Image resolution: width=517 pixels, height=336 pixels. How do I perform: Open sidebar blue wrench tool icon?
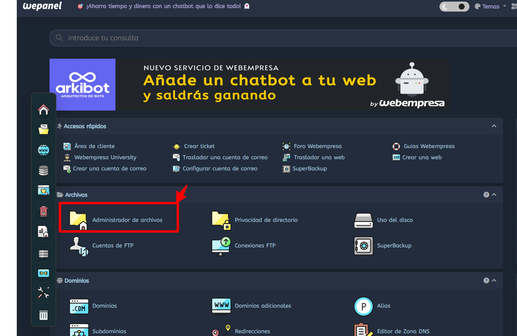coord(44,273)
